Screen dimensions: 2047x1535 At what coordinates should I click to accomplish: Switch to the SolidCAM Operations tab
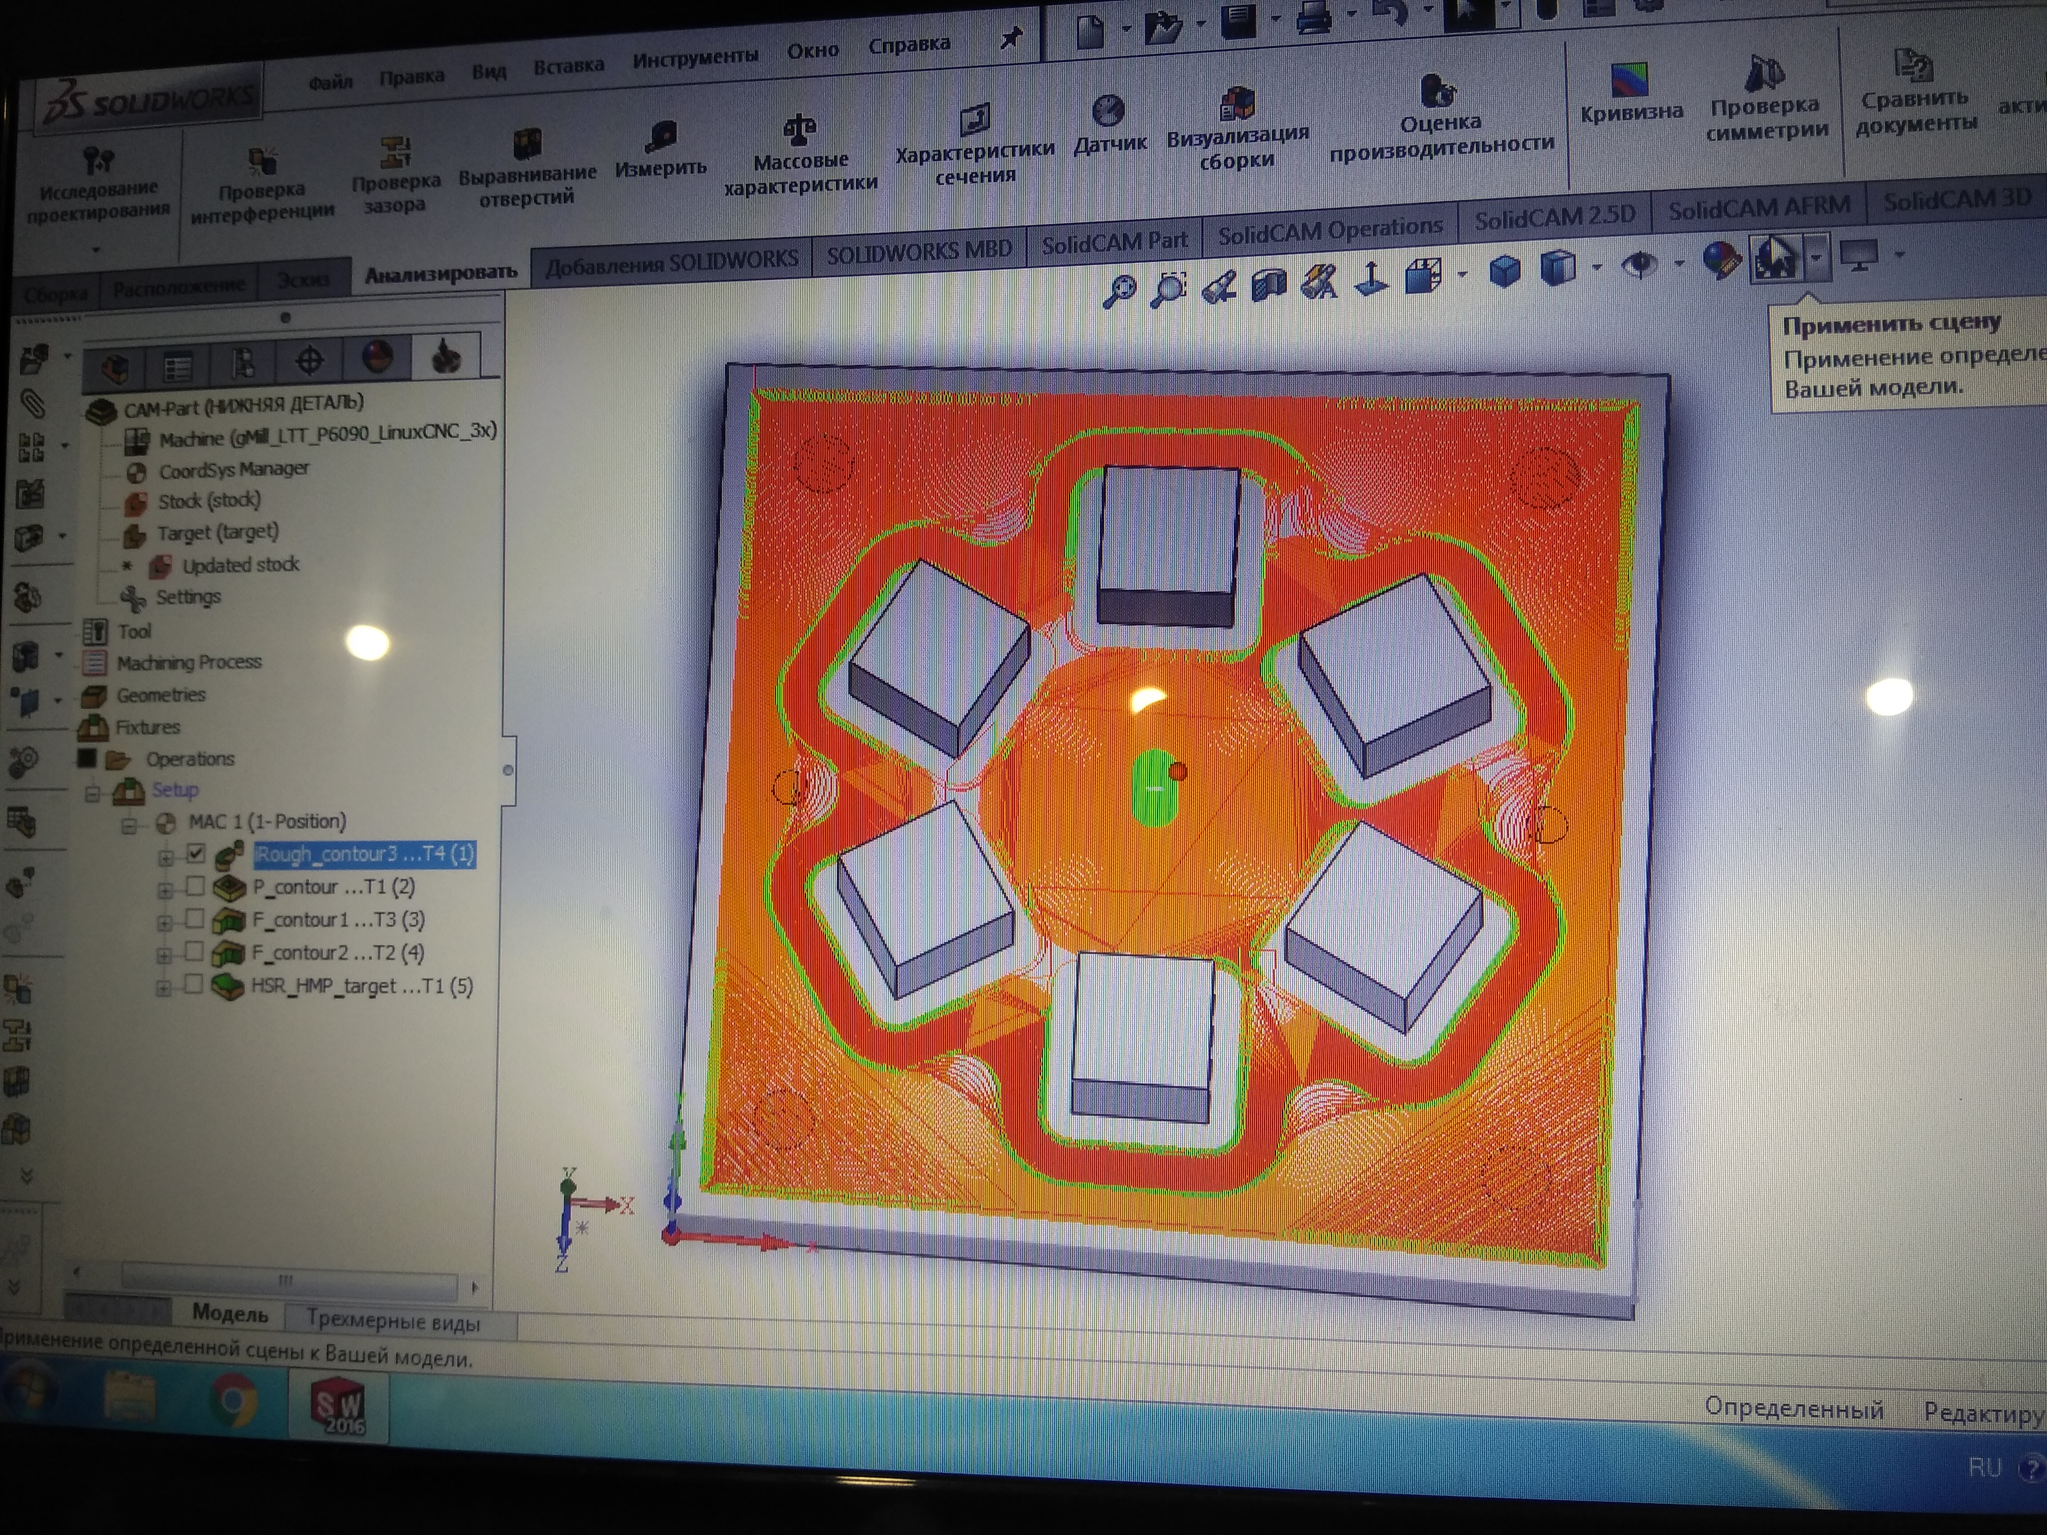pos(1330,231)
